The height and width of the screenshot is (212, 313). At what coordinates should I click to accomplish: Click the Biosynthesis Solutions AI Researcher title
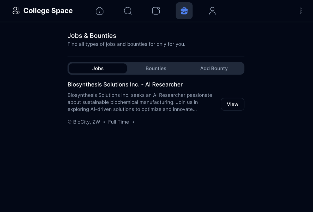(125, 84)
